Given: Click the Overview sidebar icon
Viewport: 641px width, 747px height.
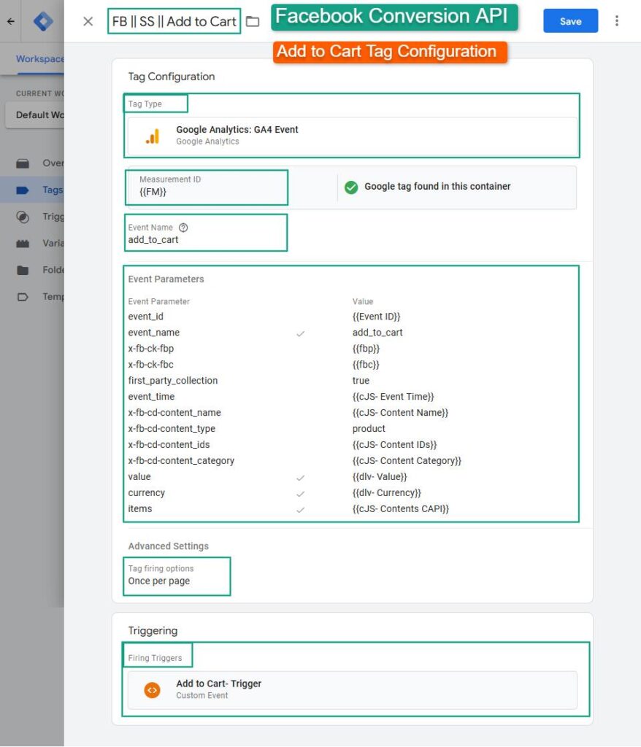Looking at the screenshot, I should click(23, 163).
